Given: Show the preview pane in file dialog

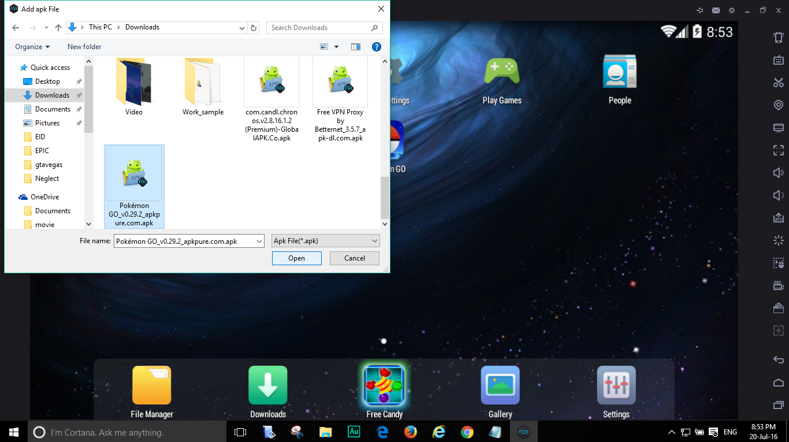Looking at the screenshot, I should point(356,47).
